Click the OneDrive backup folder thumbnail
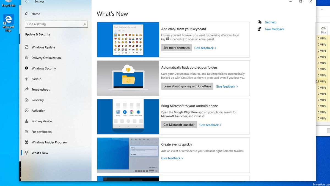The width and height of the screenshot is (330, 186). pos(128,78)
